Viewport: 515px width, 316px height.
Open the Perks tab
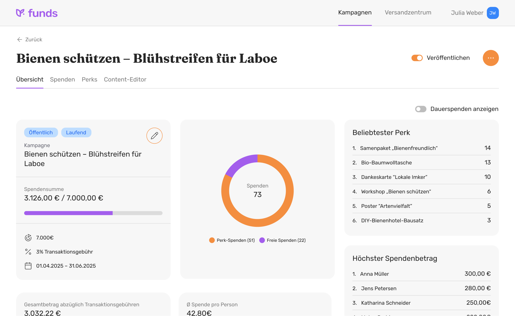pyautogui.click(x=90, y=79)
